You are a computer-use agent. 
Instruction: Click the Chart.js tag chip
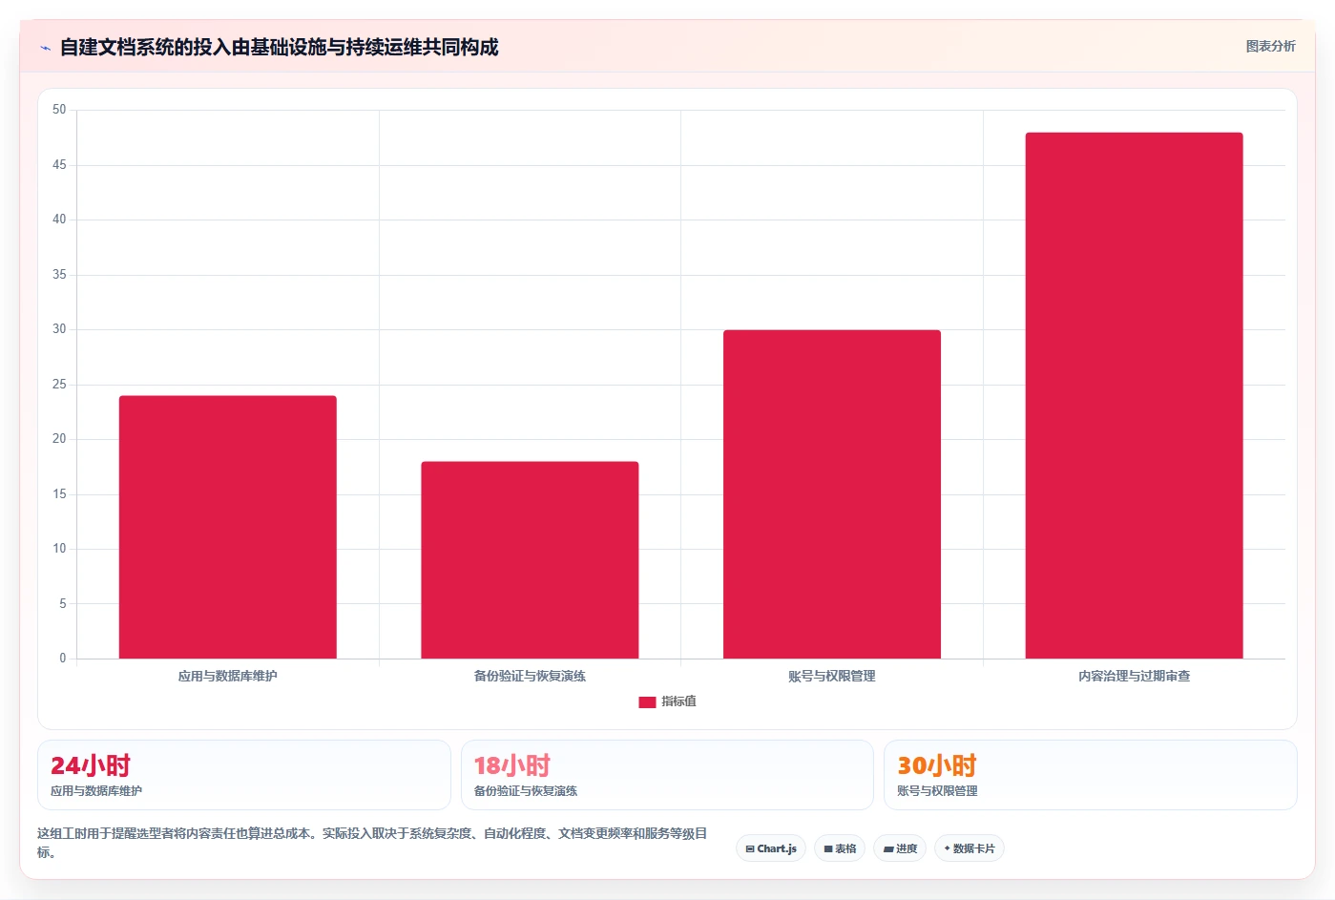tap(771, 848)
